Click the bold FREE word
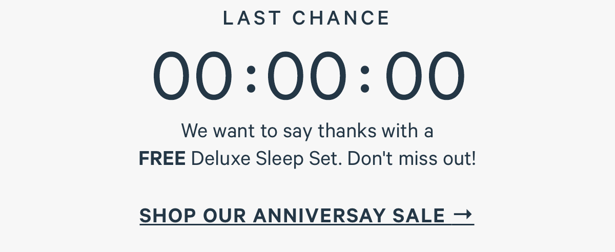This screenshot has width=615, height=252. pyautogui.click(x=162, y=159)
